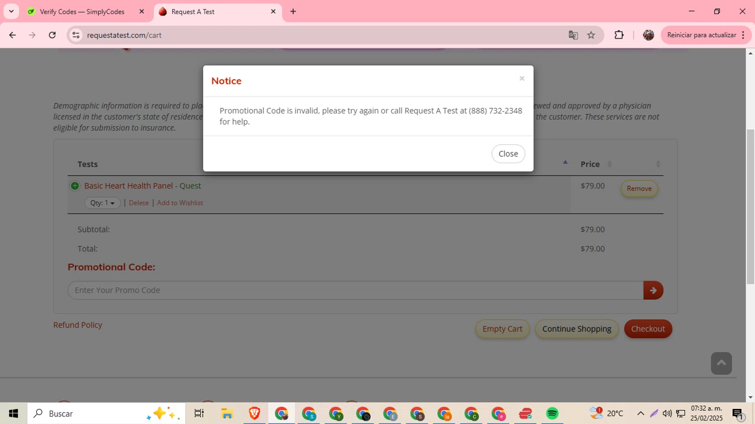
Task: Click the Delete link under the test
Action: tap(139, 203)
